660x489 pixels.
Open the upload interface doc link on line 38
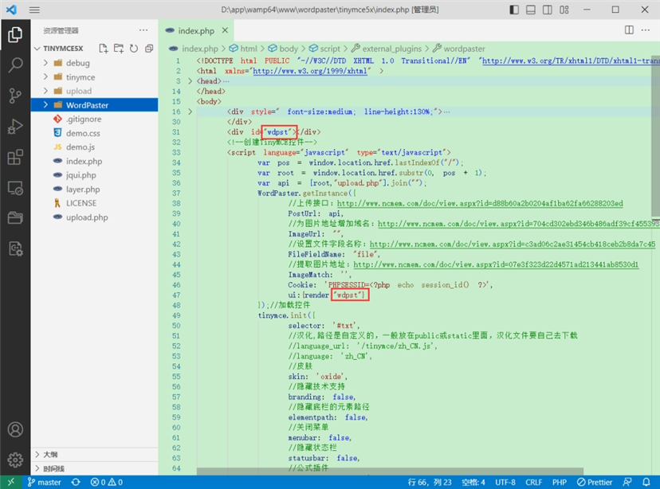480,204
